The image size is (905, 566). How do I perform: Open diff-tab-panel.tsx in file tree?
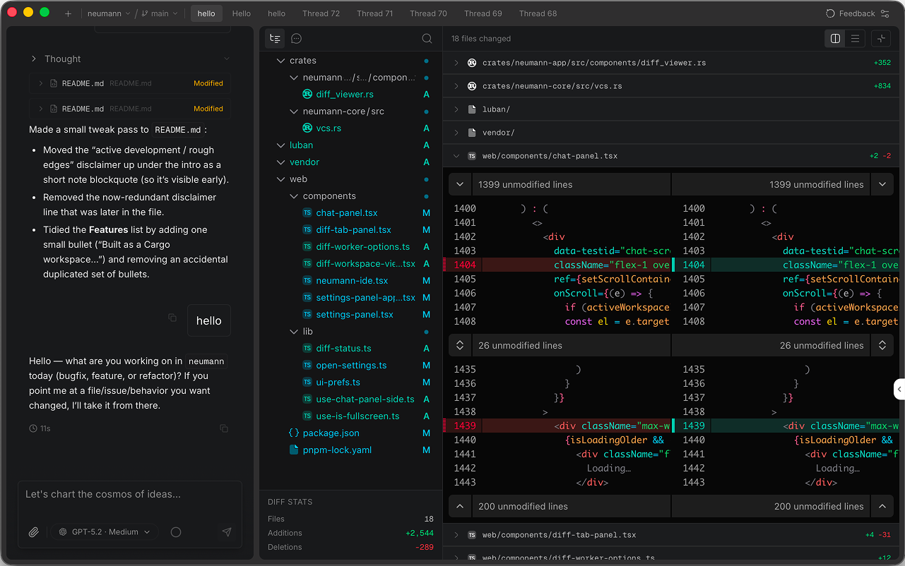(353, 230)
